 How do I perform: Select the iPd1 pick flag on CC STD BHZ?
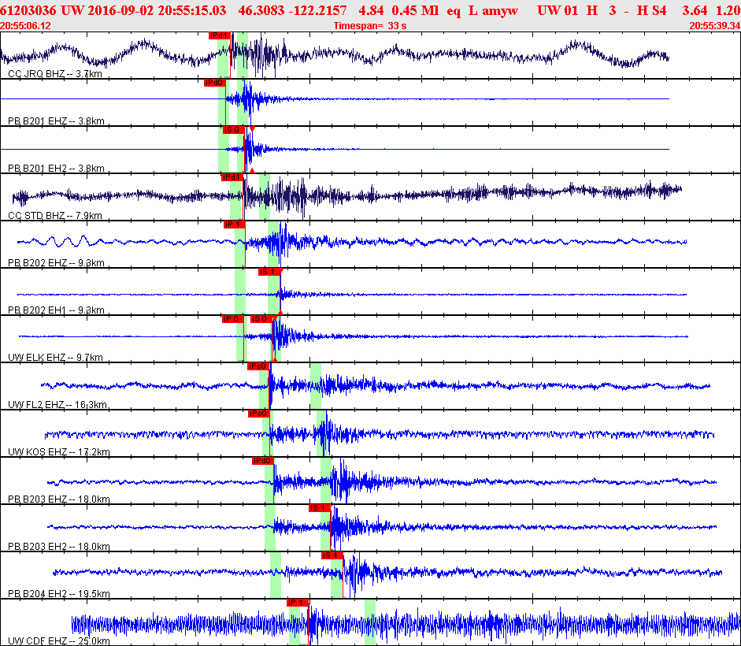pyautogui.click(x=232, y=177)
